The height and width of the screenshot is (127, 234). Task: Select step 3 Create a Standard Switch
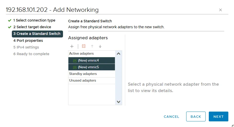pos(37,34)
